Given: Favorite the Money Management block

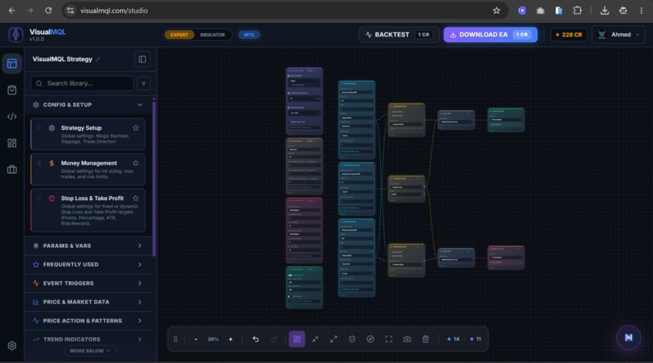Looking at the screenshot, I should (135, 163).
